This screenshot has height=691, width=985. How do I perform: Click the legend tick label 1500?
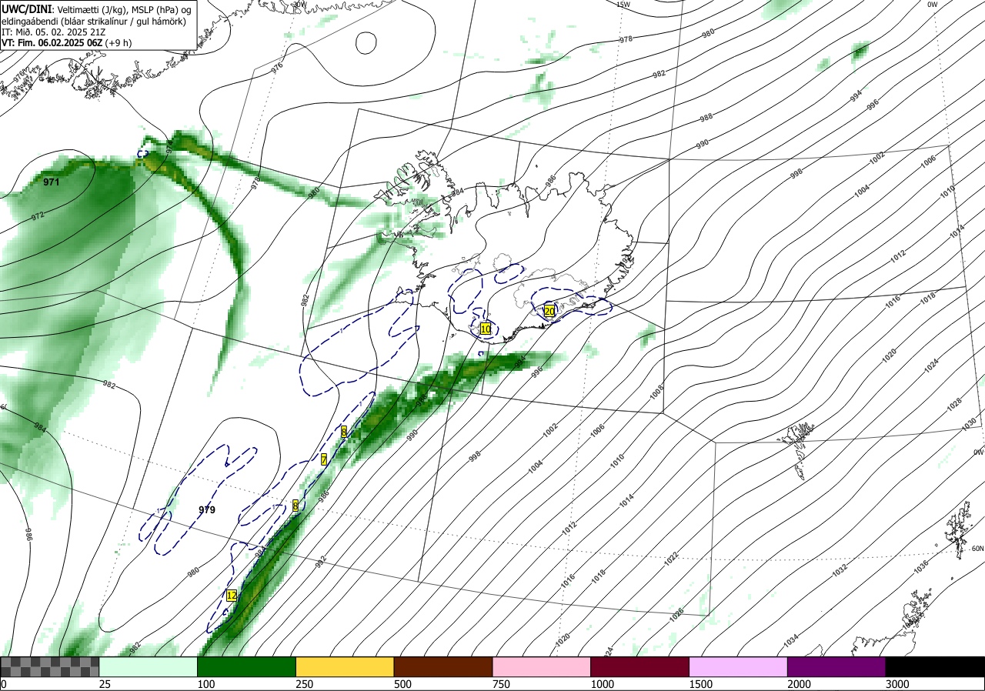[700, 684]
